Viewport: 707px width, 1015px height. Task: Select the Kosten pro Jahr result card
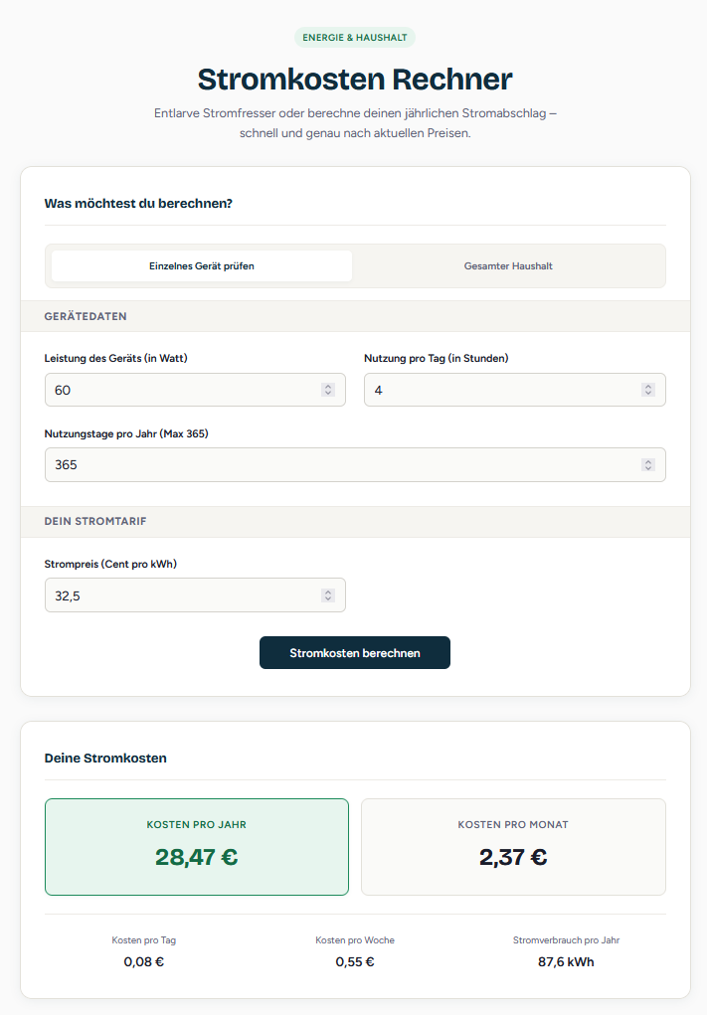click(x=197, y=847)
